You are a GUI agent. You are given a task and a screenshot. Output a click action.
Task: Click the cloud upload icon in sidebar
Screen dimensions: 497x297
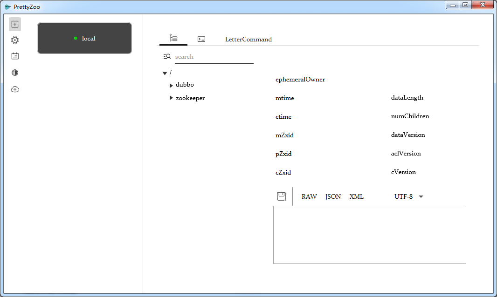click(x=15, y=89)
